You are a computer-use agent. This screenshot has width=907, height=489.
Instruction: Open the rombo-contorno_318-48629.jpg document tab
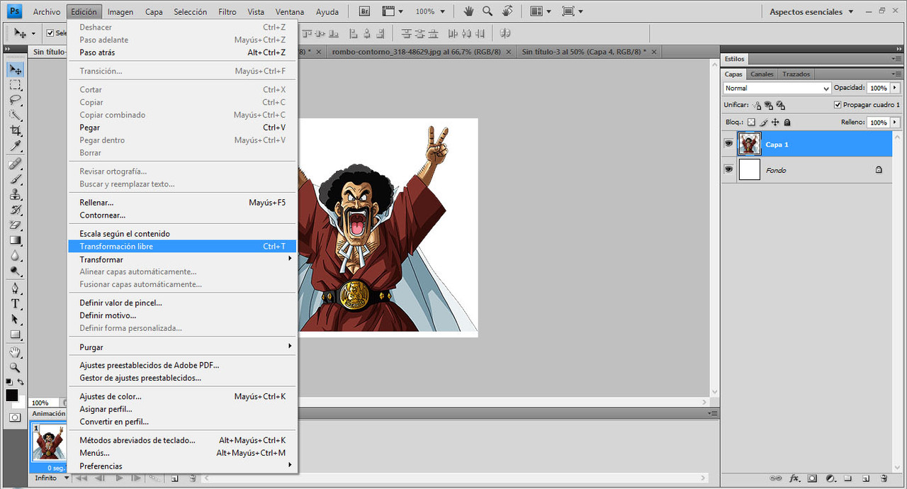coord(416,52)
